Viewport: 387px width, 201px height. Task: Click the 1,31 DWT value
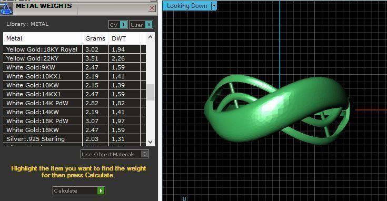pyautogui.click(x=118, y=139)
